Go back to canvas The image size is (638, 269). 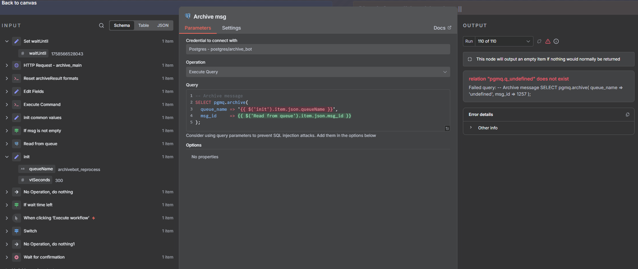click(x=19, y=3)
